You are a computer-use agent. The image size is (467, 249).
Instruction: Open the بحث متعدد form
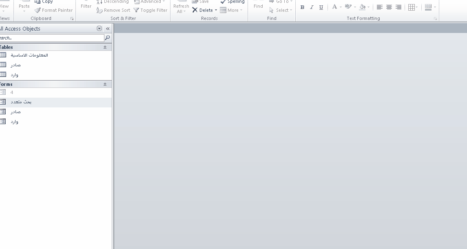click(x=21, y=102)
